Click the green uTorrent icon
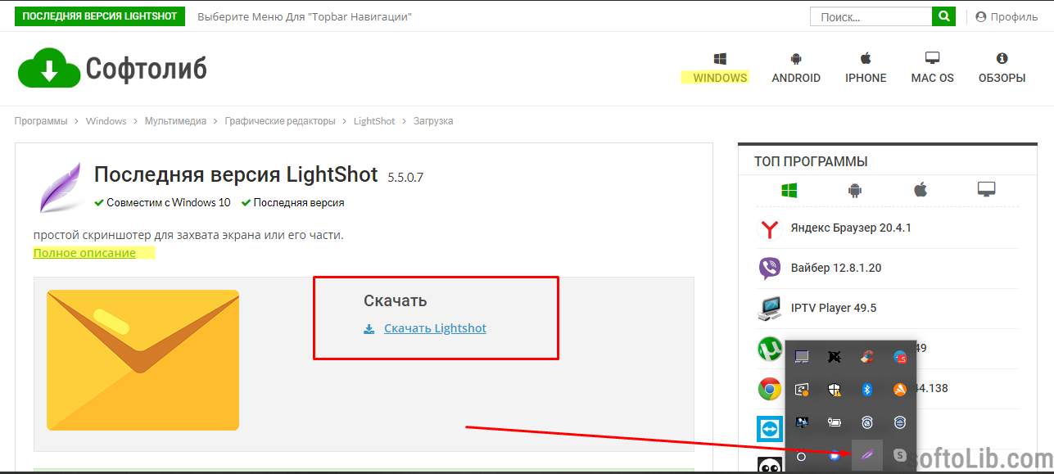The height and width of the screenshot is (474, 1054). coord(770,349)
